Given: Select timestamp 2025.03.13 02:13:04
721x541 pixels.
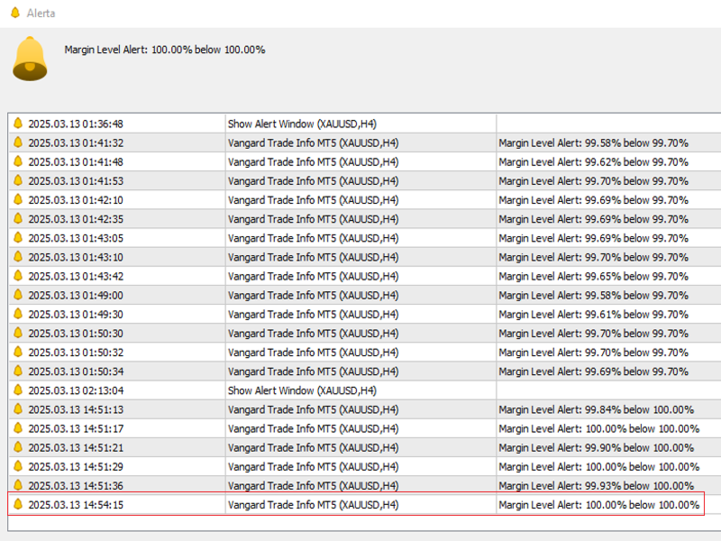Looking at the screenshot, I should (76, 390).
